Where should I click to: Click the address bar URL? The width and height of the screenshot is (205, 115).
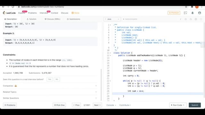[43, 7]
